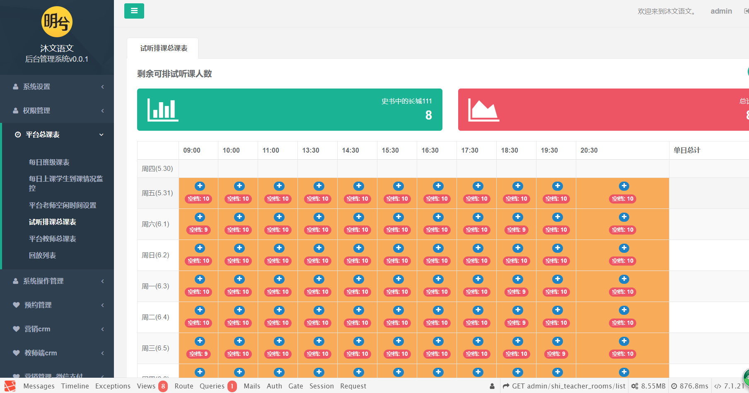Click the PHP version 7.1.21 indicator
The height and width of the screenshot is (393, 749).
pos(729,386)
